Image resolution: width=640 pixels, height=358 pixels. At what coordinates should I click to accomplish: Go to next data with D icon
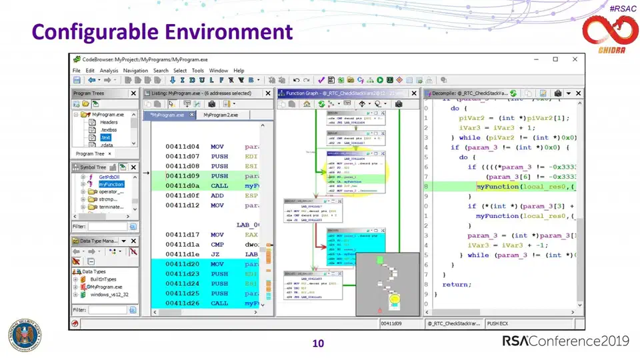[192, 81]
